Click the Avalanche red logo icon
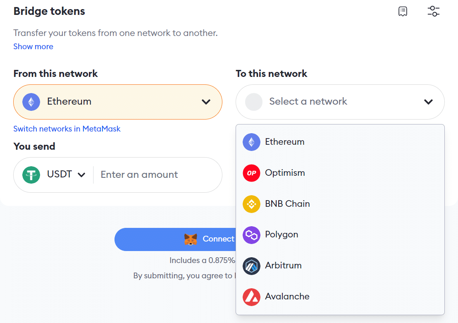 (x=251, y=297)
